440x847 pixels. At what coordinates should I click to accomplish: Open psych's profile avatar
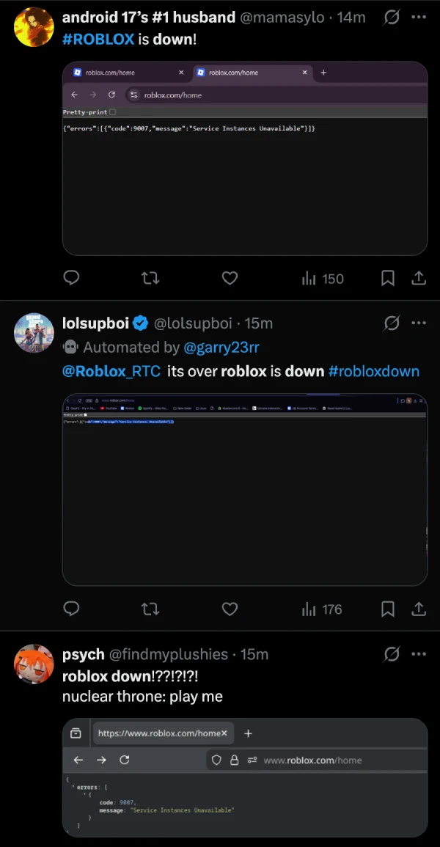(34, 665)
